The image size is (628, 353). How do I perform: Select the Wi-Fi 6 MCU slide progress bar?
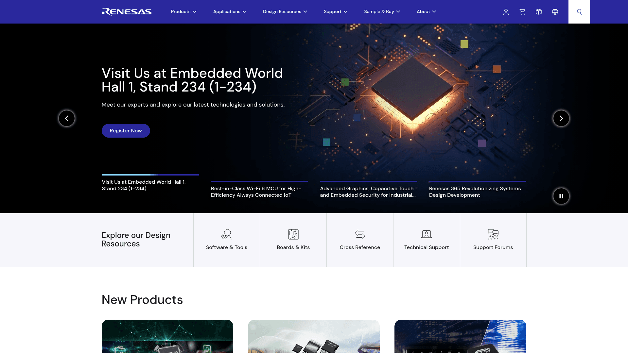[259, 181]
